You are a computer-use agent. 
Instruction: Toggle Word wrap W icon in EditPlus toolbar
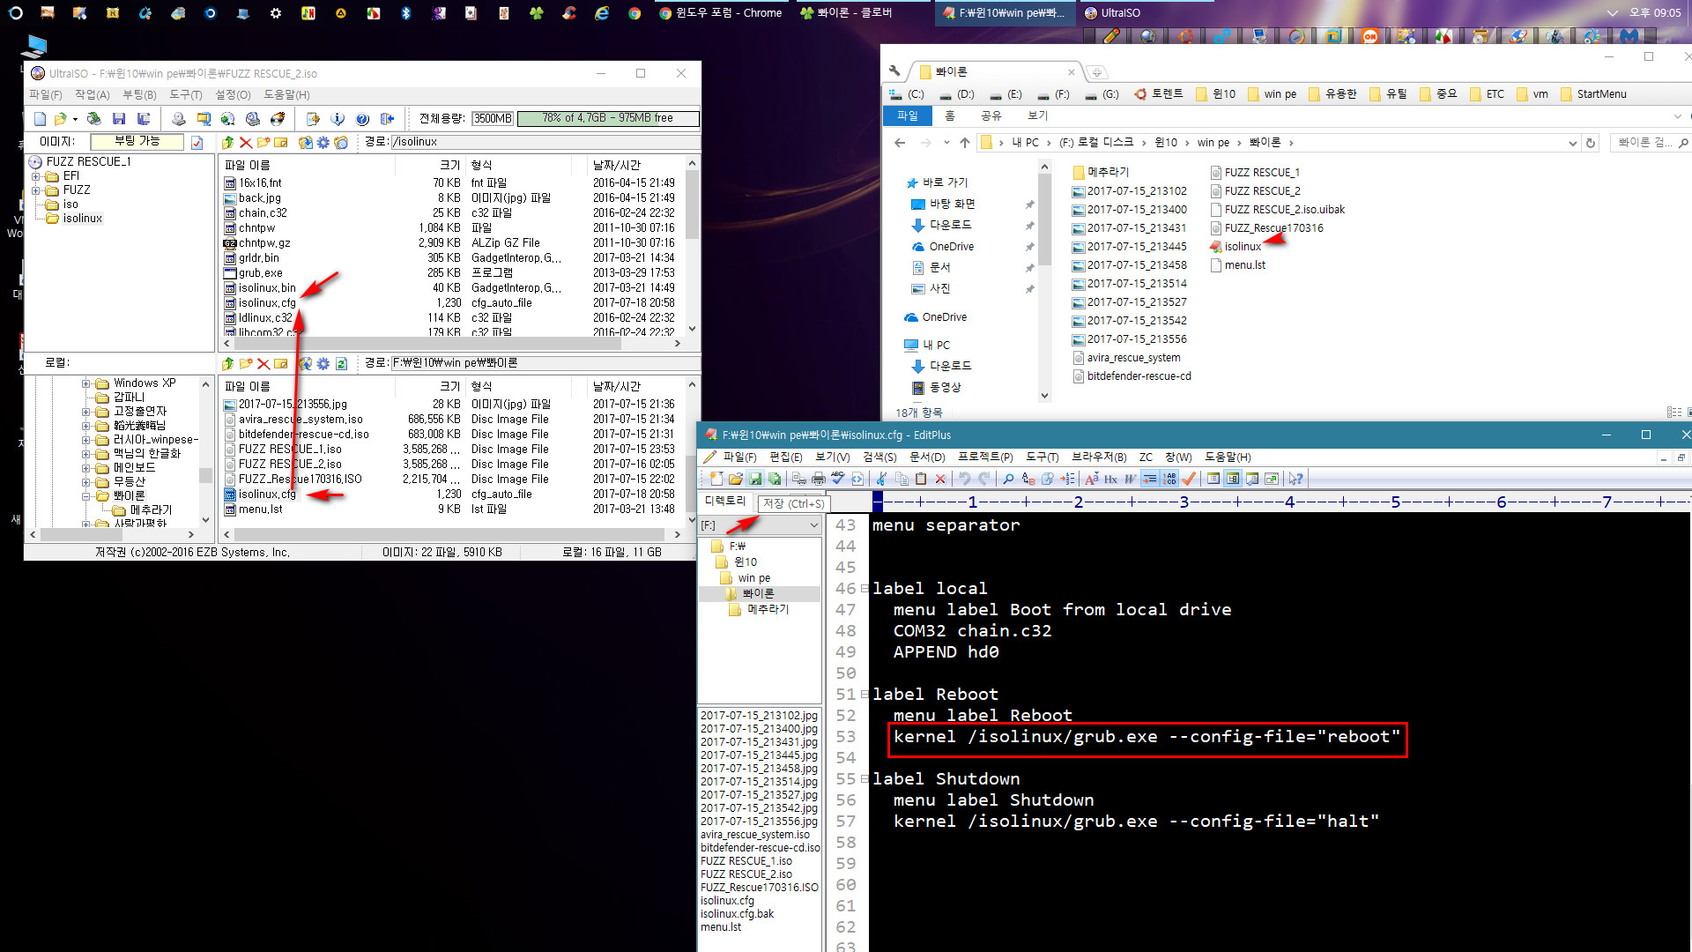click(1130, 479)
